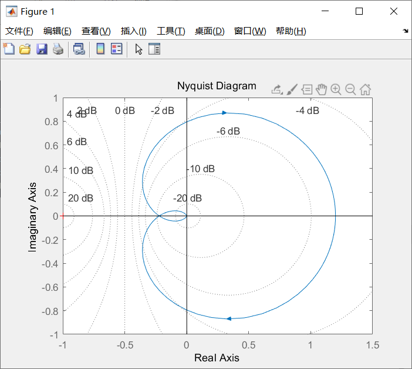Click the MATLAB logo in title bar
The image size is (412, 369).
click(x=12, y=12)
